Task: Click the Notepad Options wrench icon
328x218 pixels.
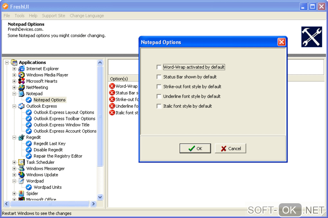Action: pyautogui.click(x=29, y=100)
